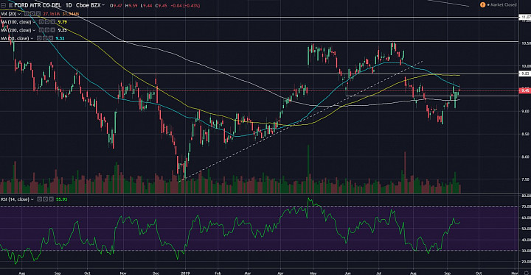Image resolution: width=531 pixels, height=275 pixels.
Task: Click 10.50 on the price axis
Action: coord(526,43)
